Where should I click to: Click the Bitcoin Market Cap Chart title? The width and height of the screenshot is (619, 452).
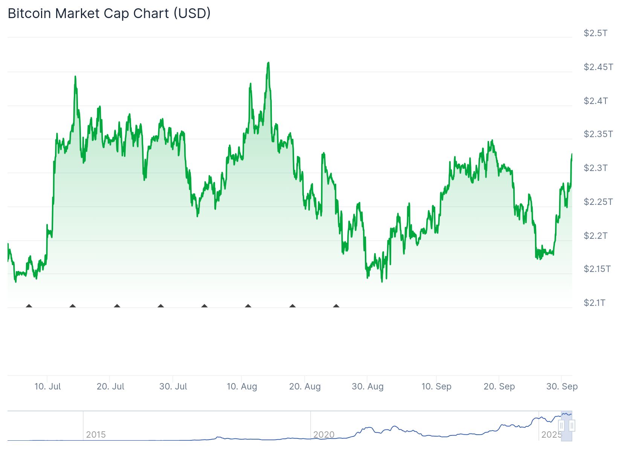109,14
